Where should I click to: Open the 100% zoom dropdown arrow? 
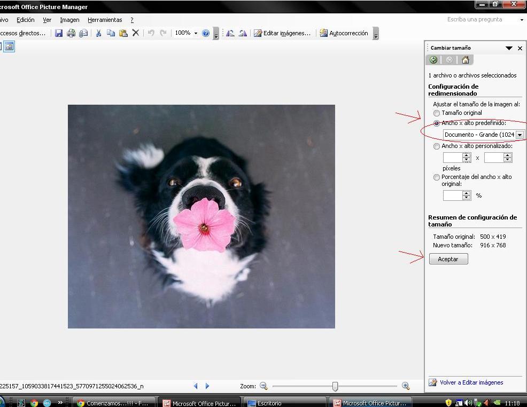(196, 33)
